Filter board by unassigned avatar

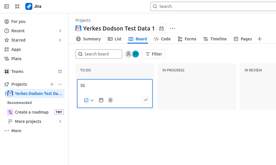128,54
